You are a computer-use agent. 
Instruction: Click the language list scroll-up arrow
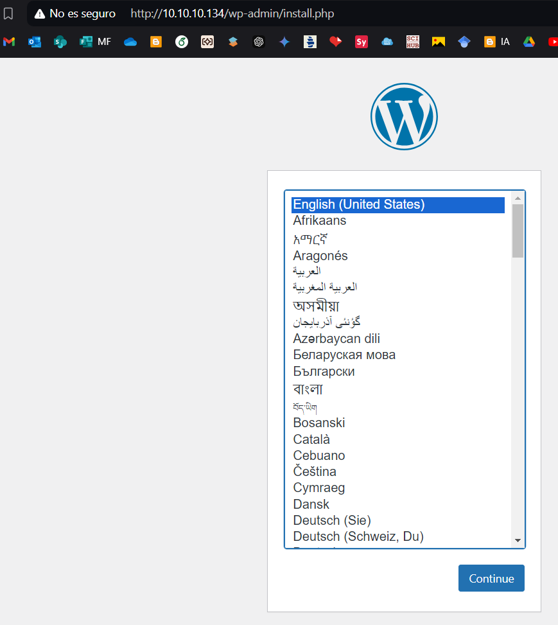pyautogui.click(x=518, y=198)
